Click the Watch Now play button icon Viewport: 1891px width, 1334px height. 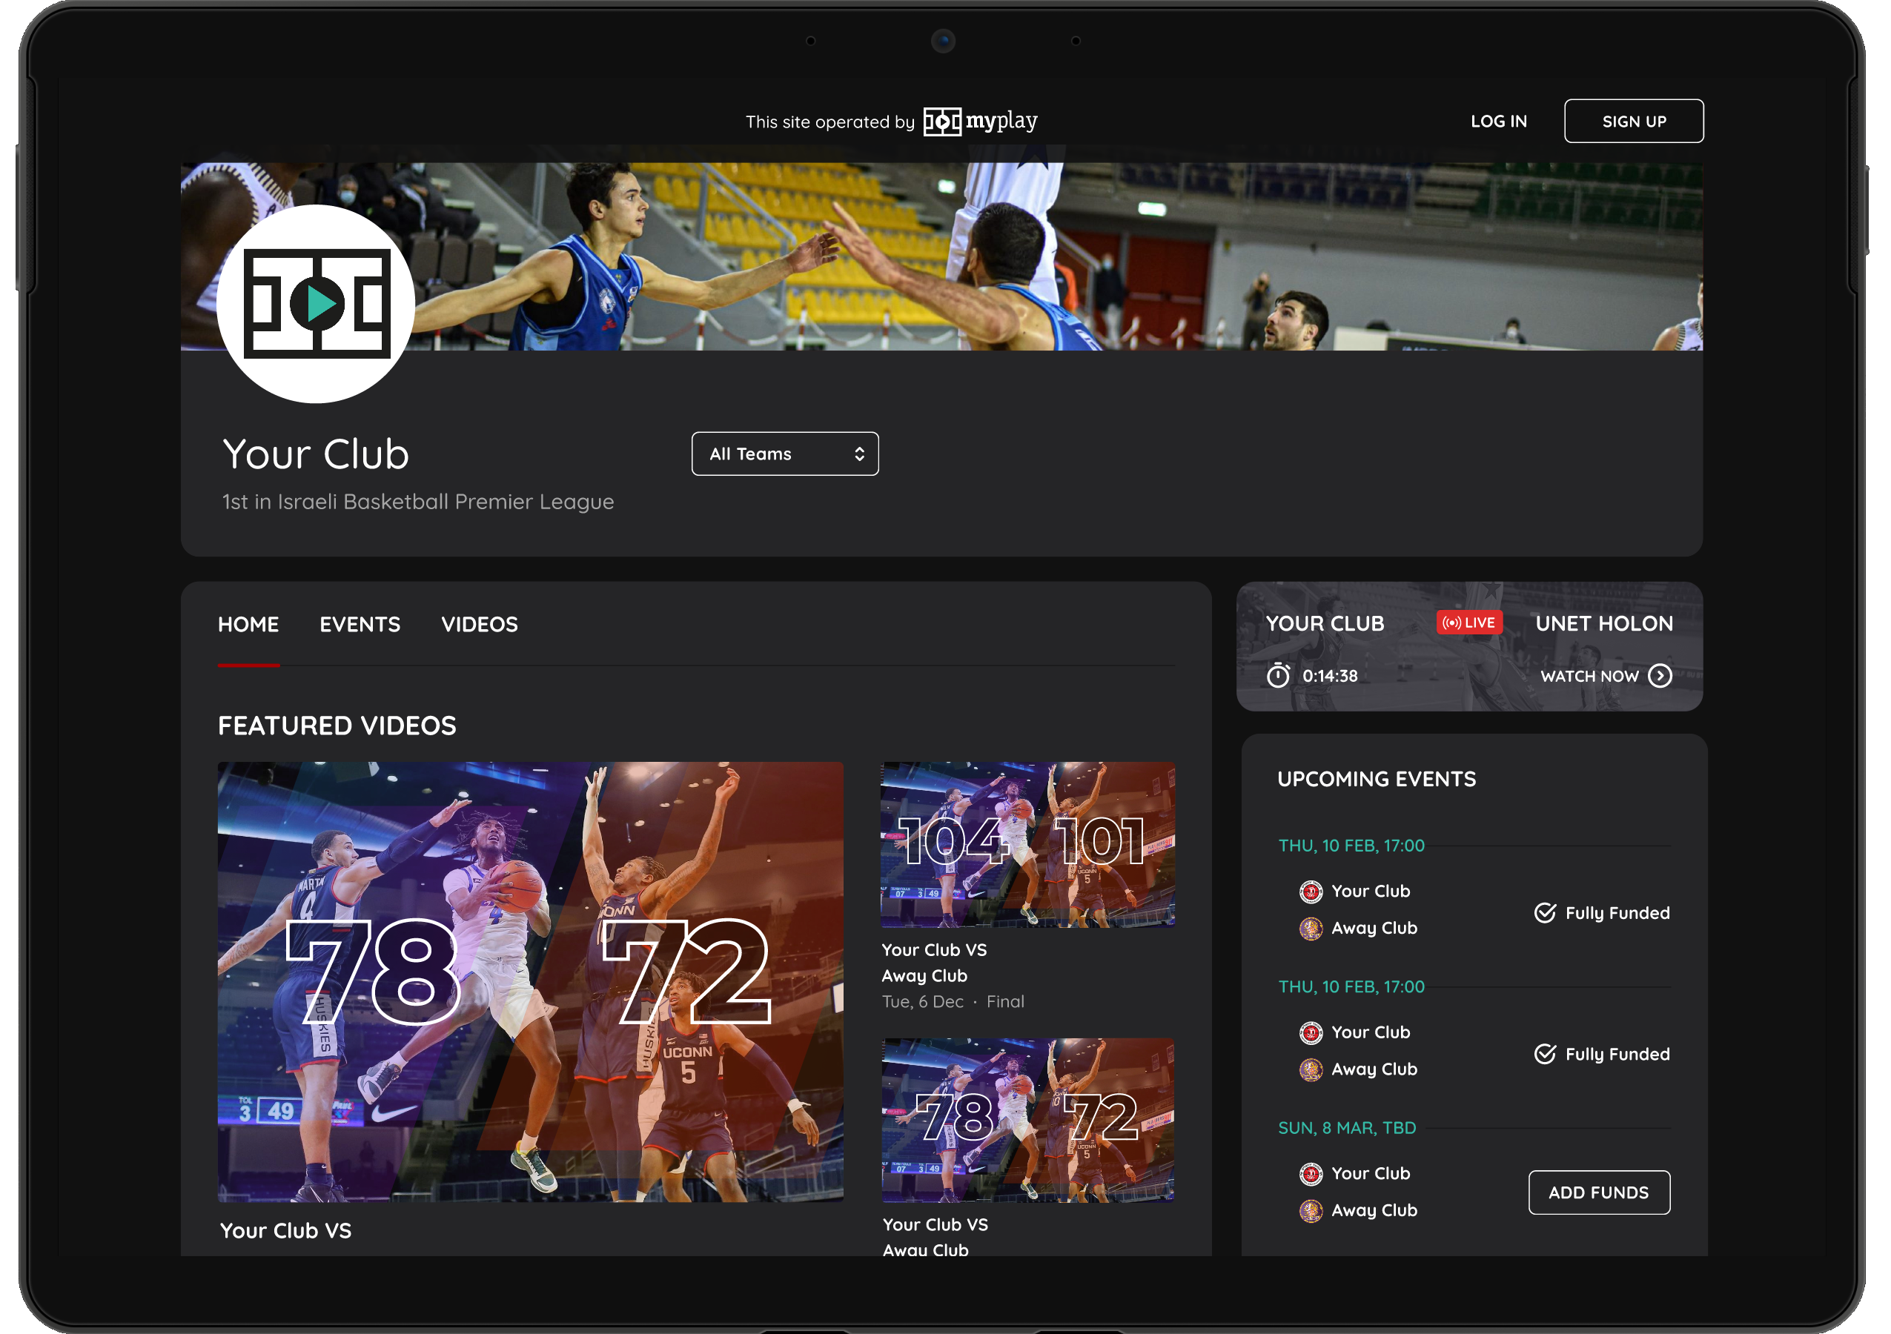click(x=1664, y=676)
